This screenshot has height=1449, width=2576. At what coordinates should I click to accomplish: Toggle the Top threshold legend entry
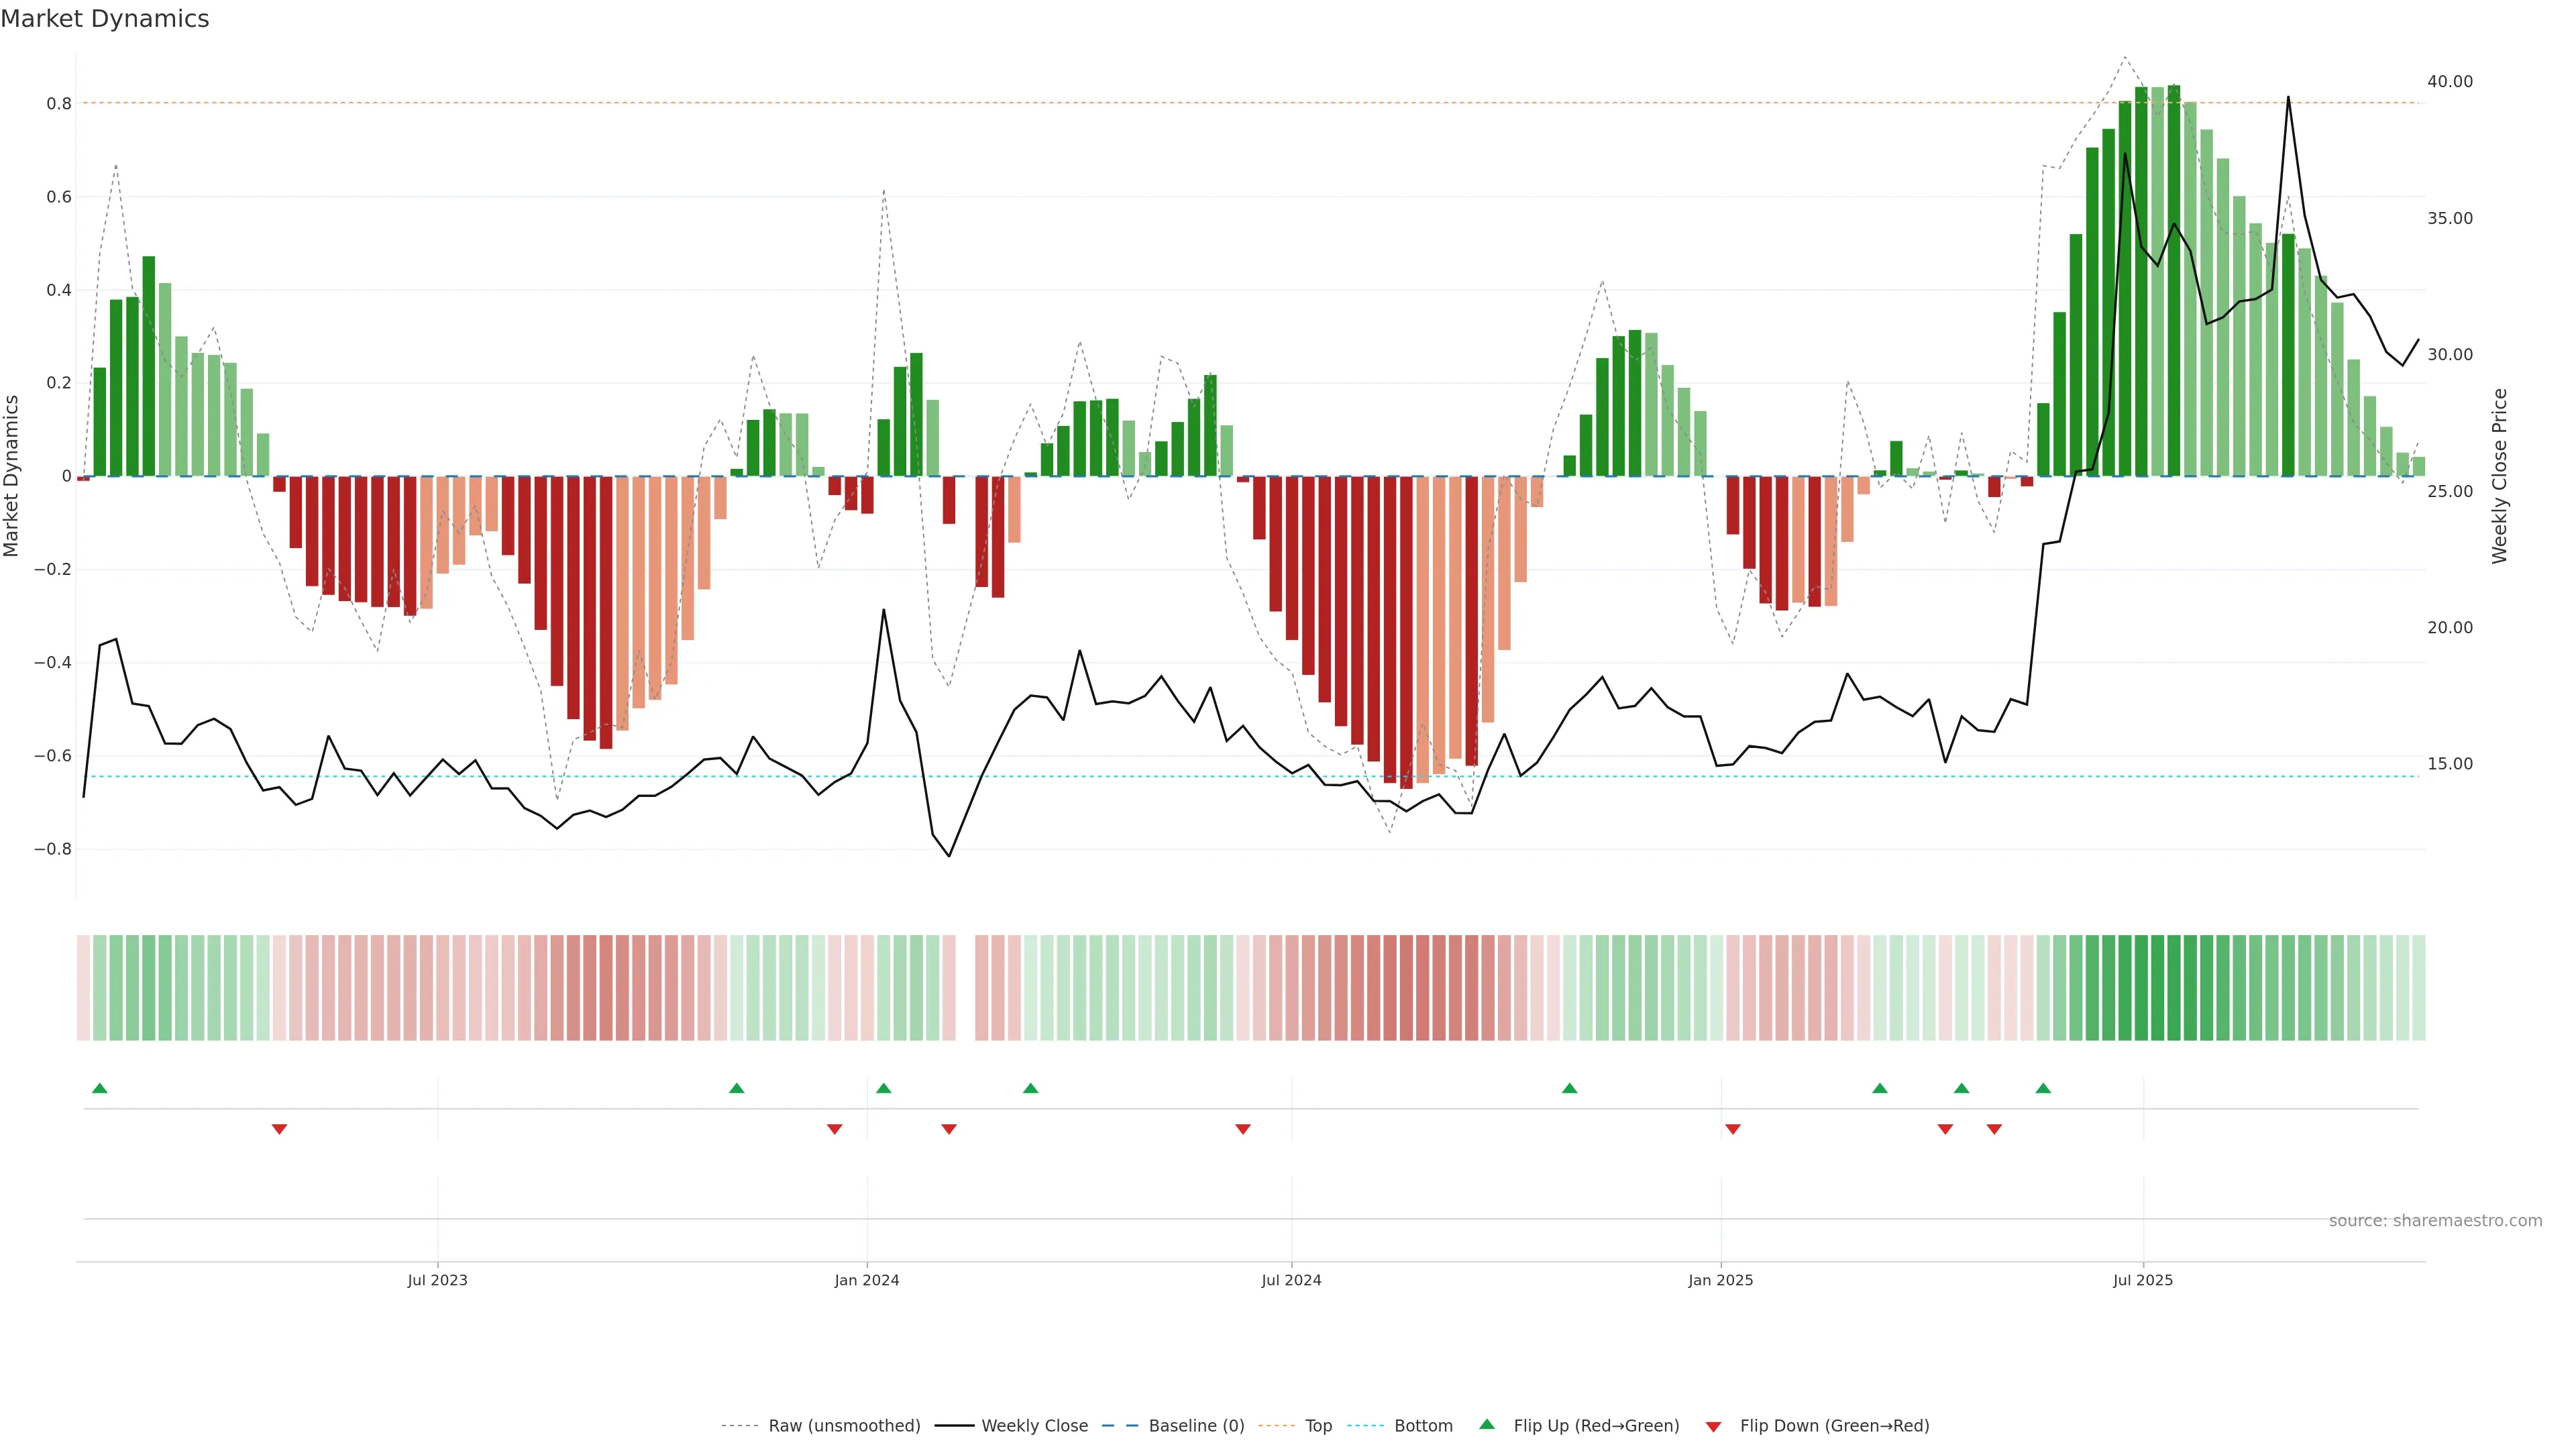coord(1318,1425)
